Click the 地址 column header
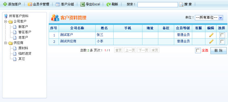 coord(150,28)
